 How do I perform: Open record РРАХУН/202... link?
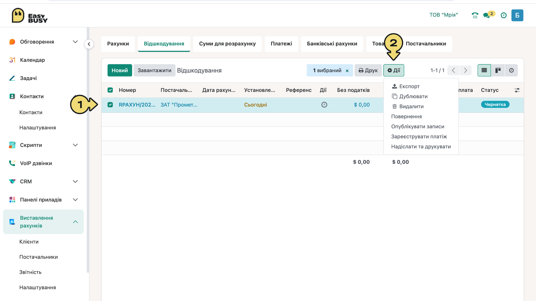pos(137,105)
